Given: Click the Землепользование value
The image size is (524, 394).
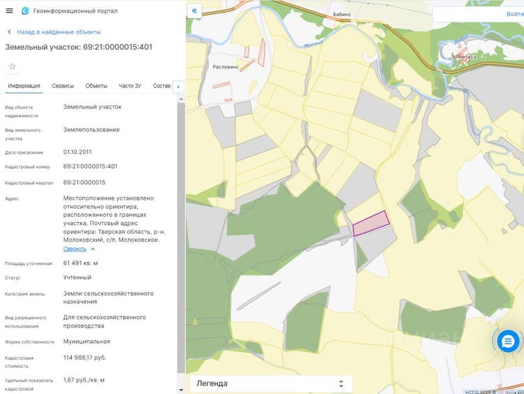Looking at the screenshot, I should coord(92,130).
